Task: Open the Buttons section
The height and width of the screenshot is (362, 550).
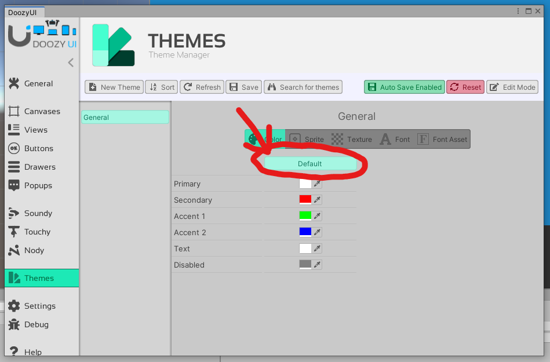Action: pyautogui.click(x=42, y=148)
